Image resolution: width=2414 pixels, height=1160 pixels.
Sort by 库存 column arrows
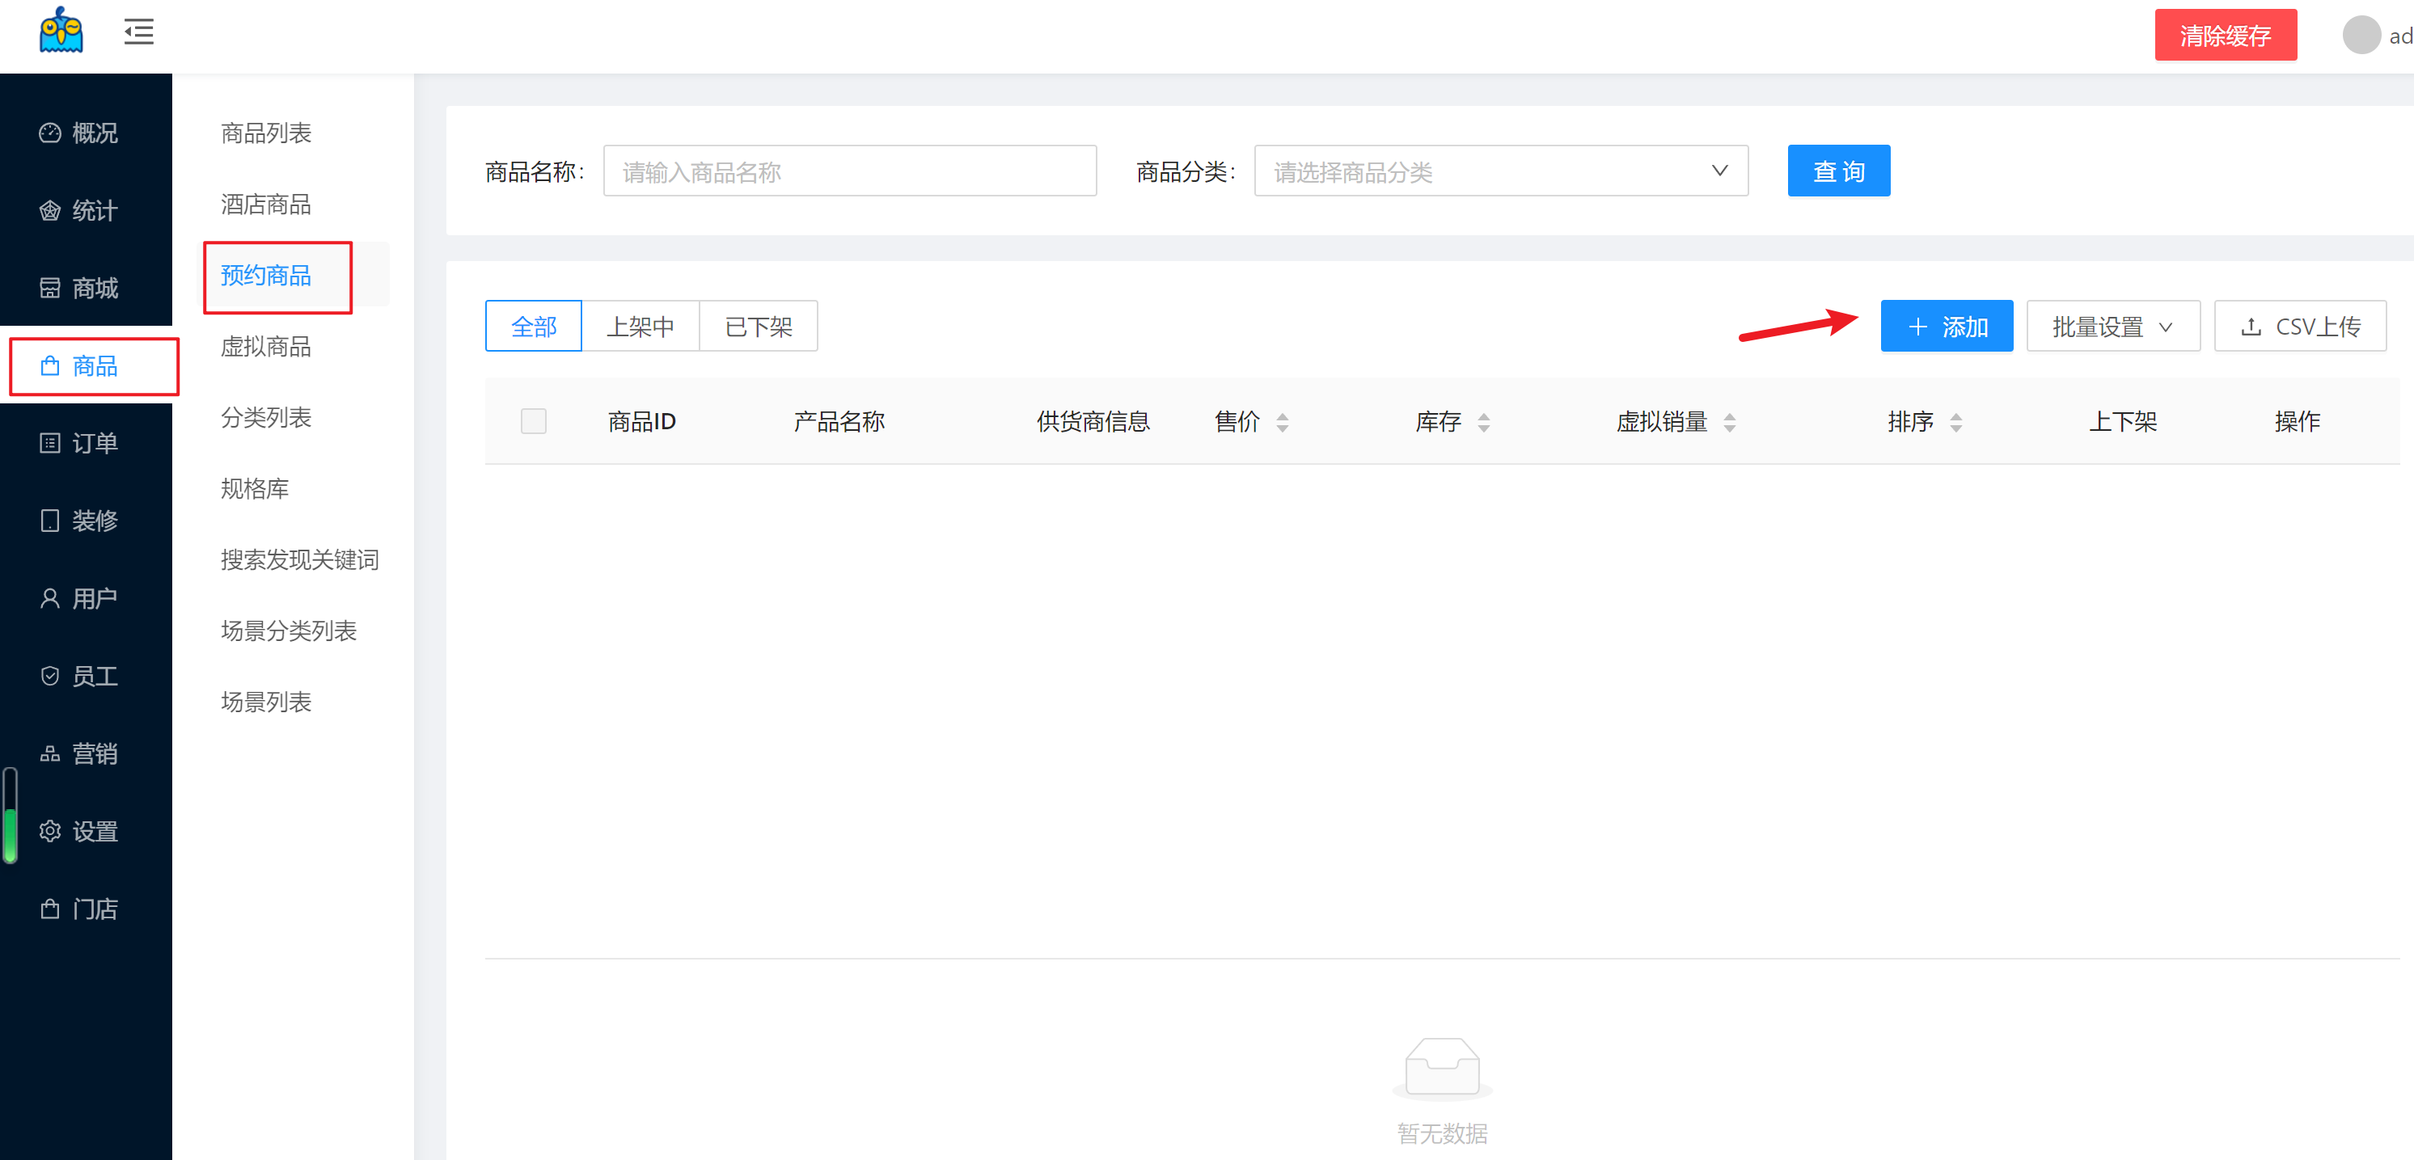pyautogui.click(x=1483, y=423)
